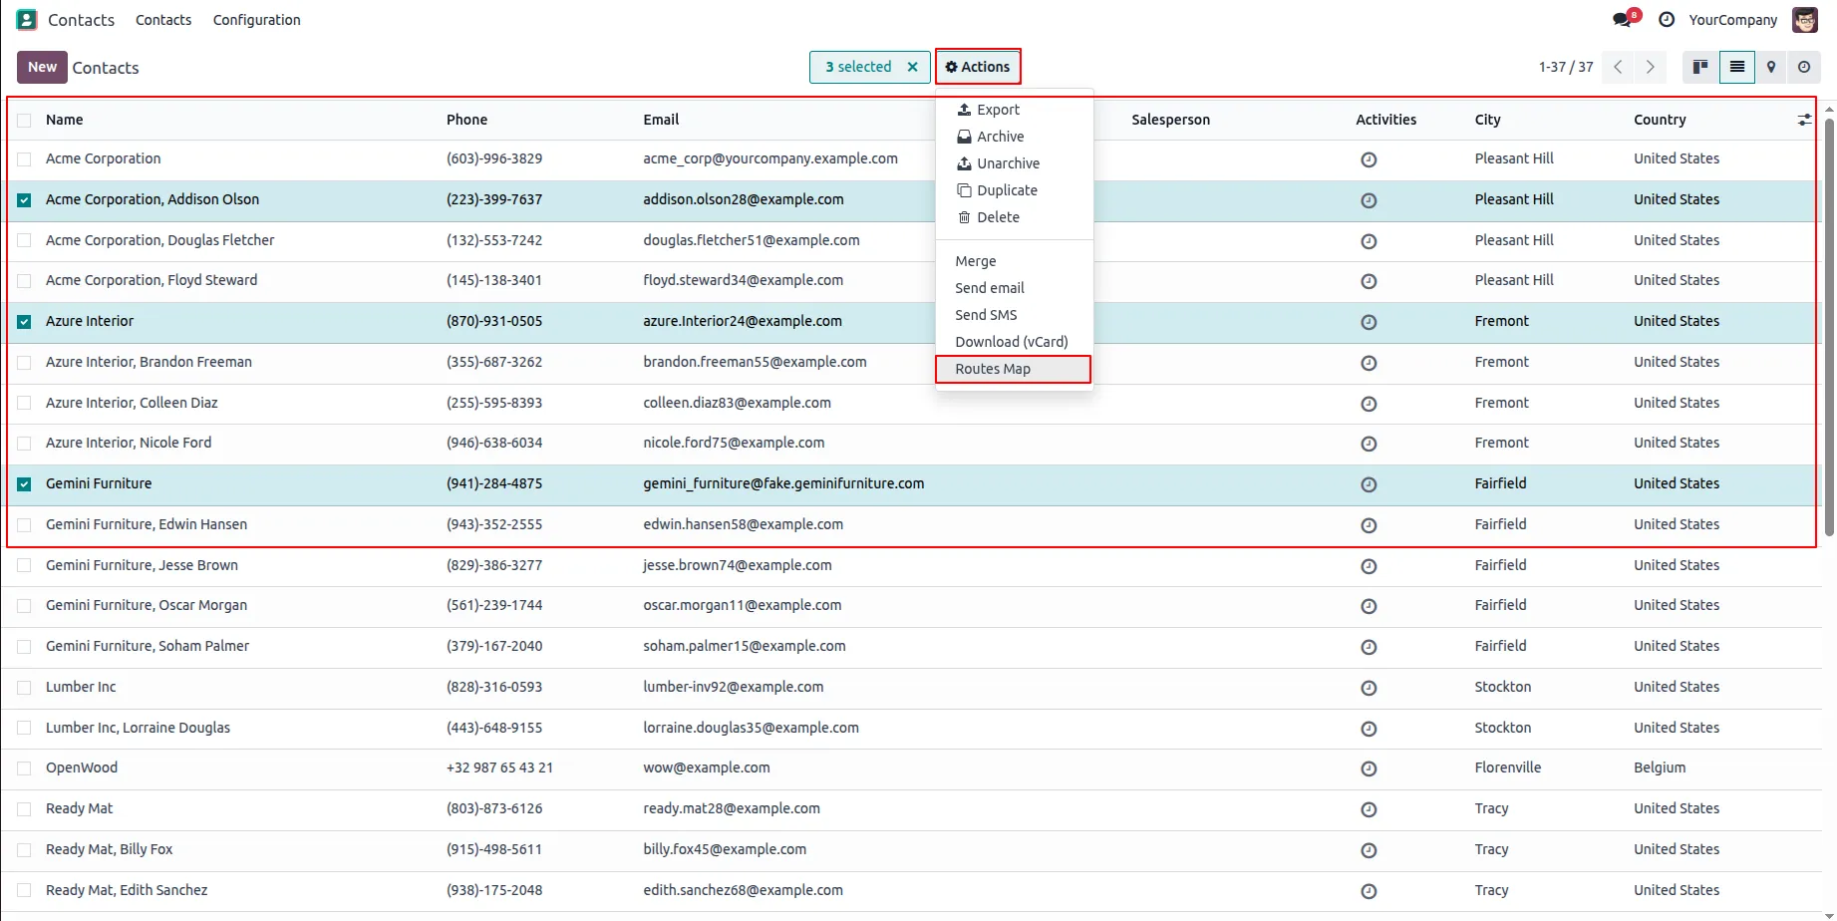Viewport: 1837px width, 921px height.
Task: Clear the 3 selected filter
Action: pos(912,67)
